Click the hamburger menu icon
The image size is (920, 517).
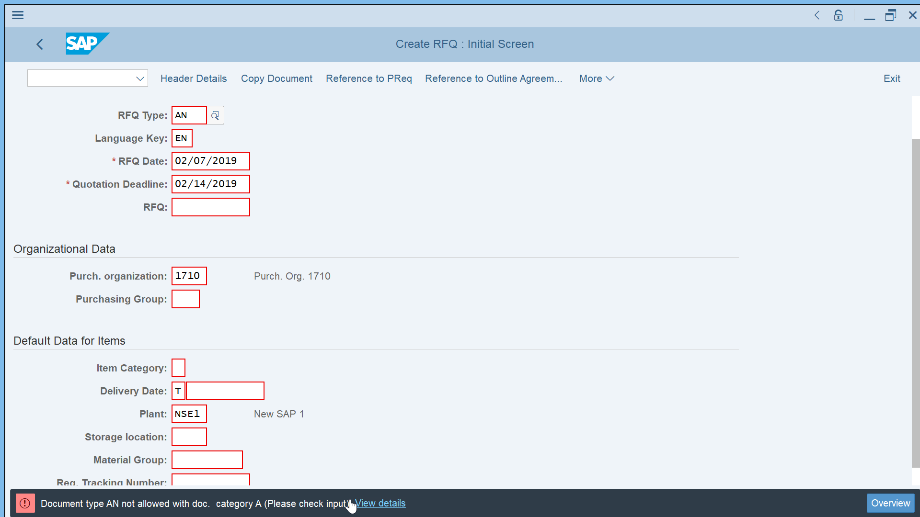pos(18,15)
